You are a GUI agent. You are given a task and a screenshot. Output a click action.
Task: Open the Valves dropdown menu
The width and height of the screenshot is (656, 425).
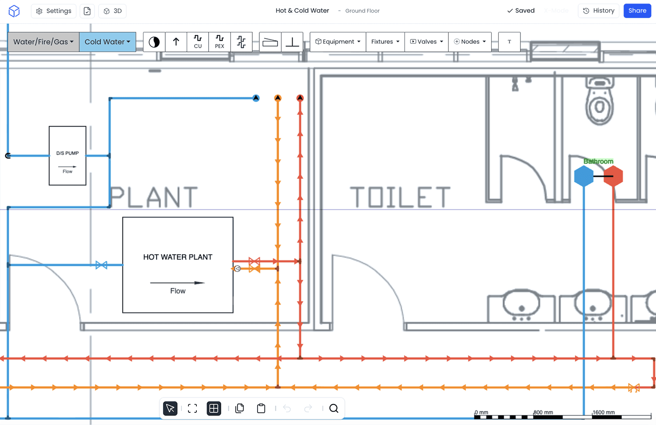coord(426,42)
